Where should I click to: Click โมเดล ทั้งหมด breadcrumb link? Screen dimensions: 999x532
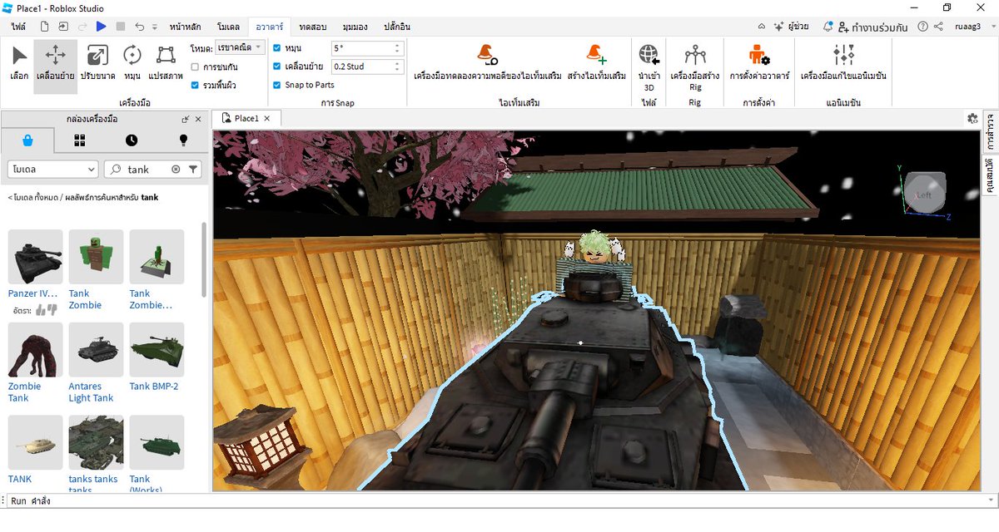click(34, 198)
